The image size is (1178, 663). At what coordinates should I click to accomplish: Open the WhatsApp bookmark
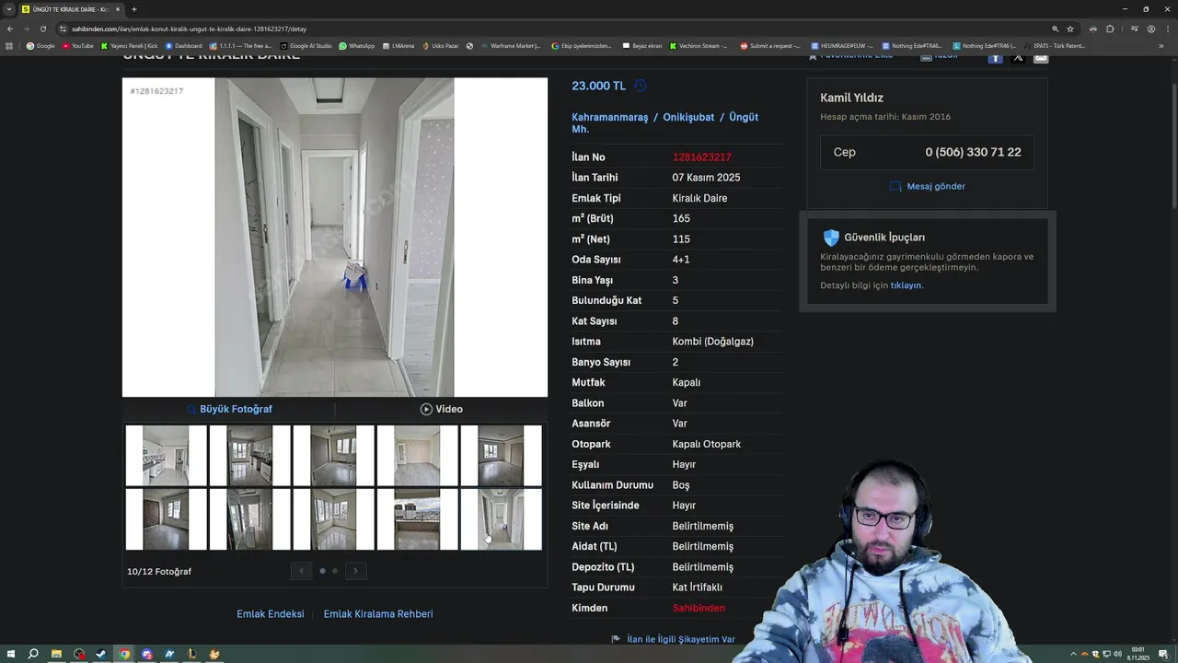coord(357,45)
